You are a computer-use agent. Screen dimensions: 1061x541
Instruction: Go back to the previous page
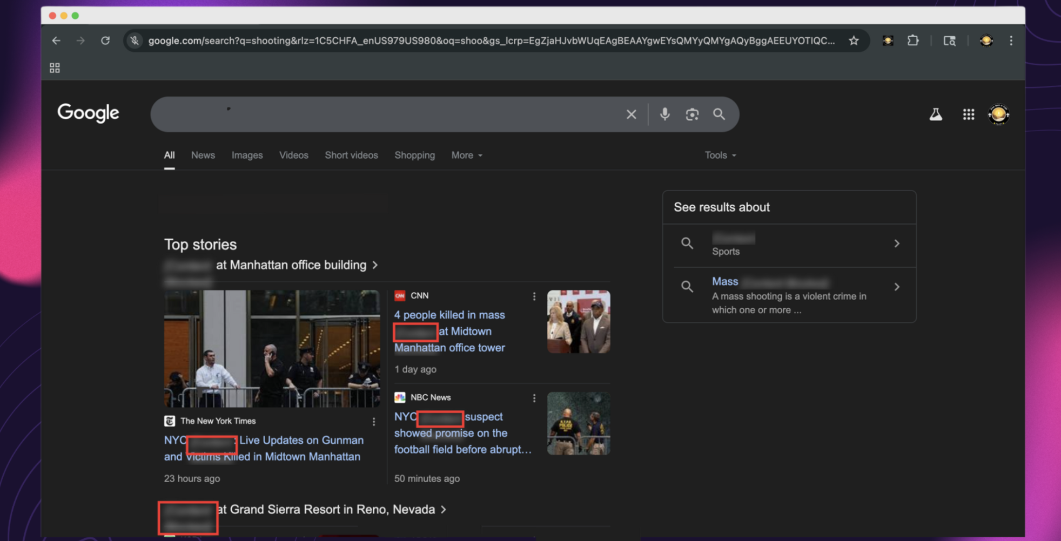[x=56, y=40]
